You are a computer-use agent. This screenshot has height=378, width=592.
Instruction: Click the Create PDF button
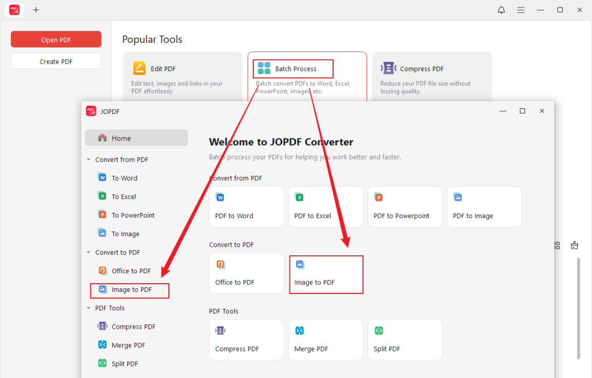click(x=55, y=60)
